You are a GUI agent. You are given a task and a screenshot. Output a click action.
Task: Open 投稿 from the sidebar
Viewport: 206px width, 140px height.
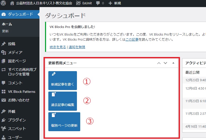tap(12, 44)
